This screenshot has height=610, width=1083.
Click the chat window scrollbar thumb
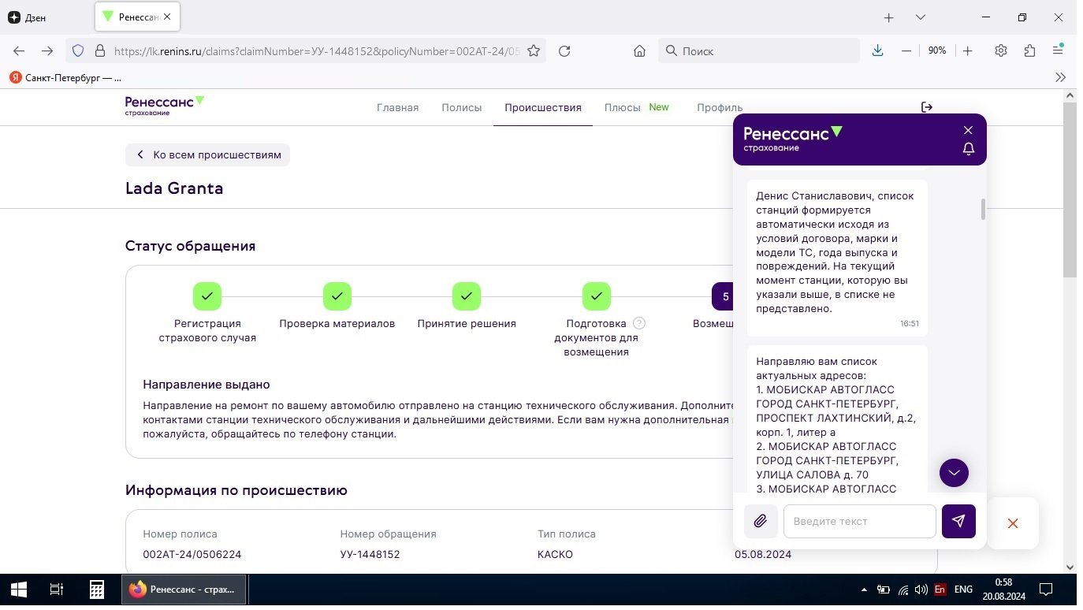(983, 209)
